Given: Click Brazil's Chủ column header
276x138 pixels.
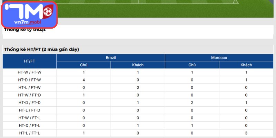Looking at the screenshot, I should 83,65.
